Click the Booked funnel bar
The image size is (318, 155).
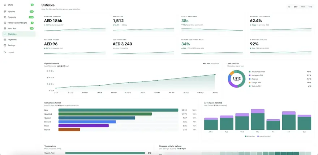point(87,122)
